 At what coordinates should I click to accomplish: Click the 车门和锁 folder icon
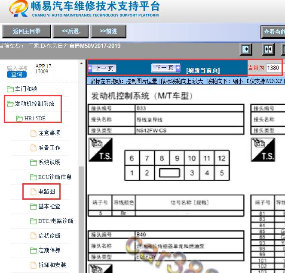coord(10,89)
